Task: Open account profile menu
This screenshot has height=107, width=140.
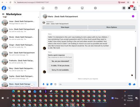Action: [134, 8]
